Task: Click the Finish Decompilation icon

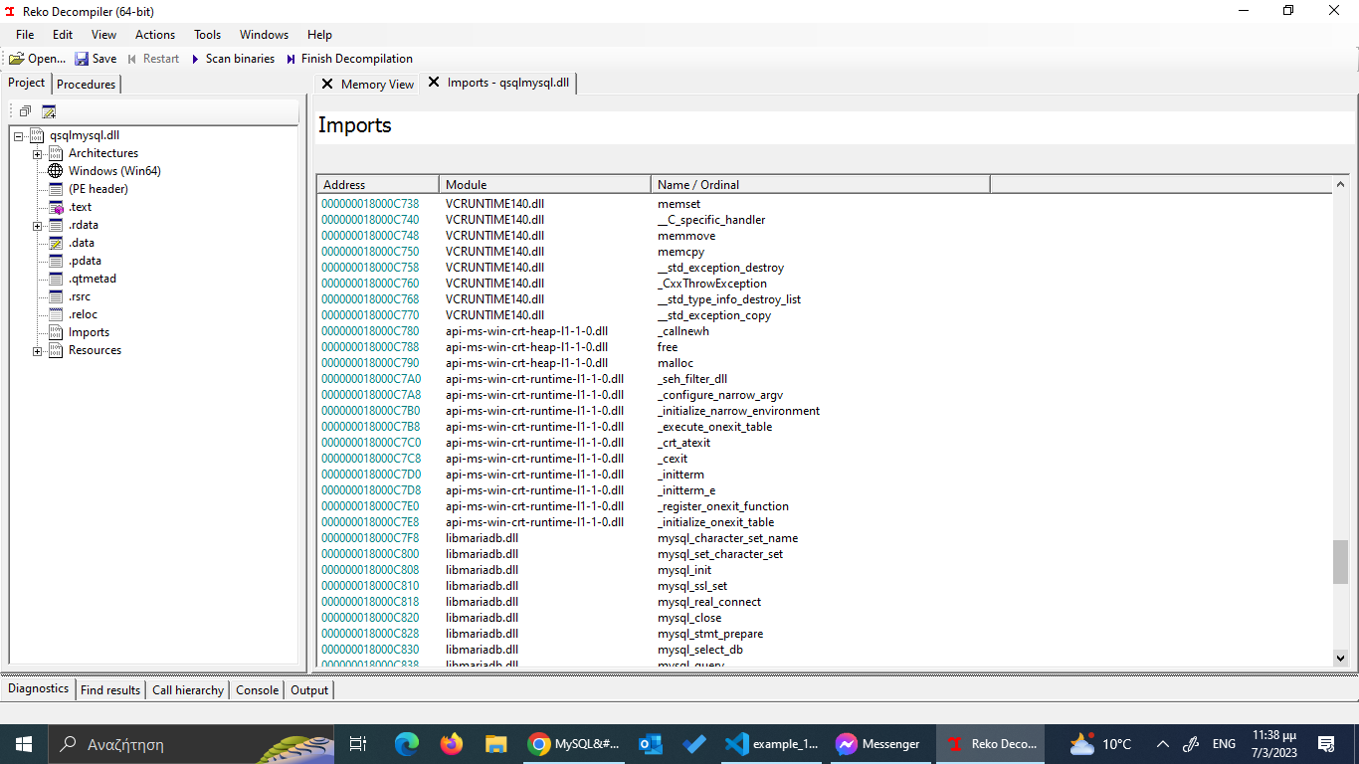Action: click(291, 59)
